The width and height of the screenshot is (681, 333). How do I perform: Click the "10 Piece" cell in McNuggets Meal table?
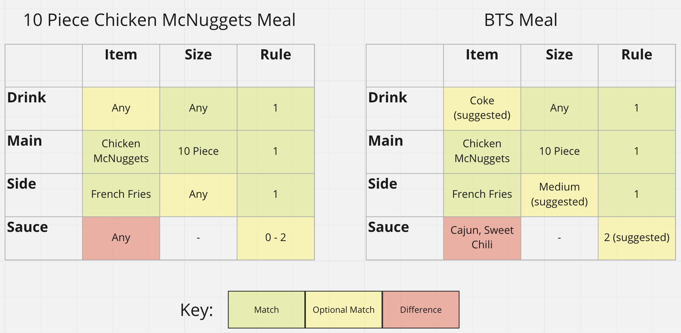tap(198, 151)
